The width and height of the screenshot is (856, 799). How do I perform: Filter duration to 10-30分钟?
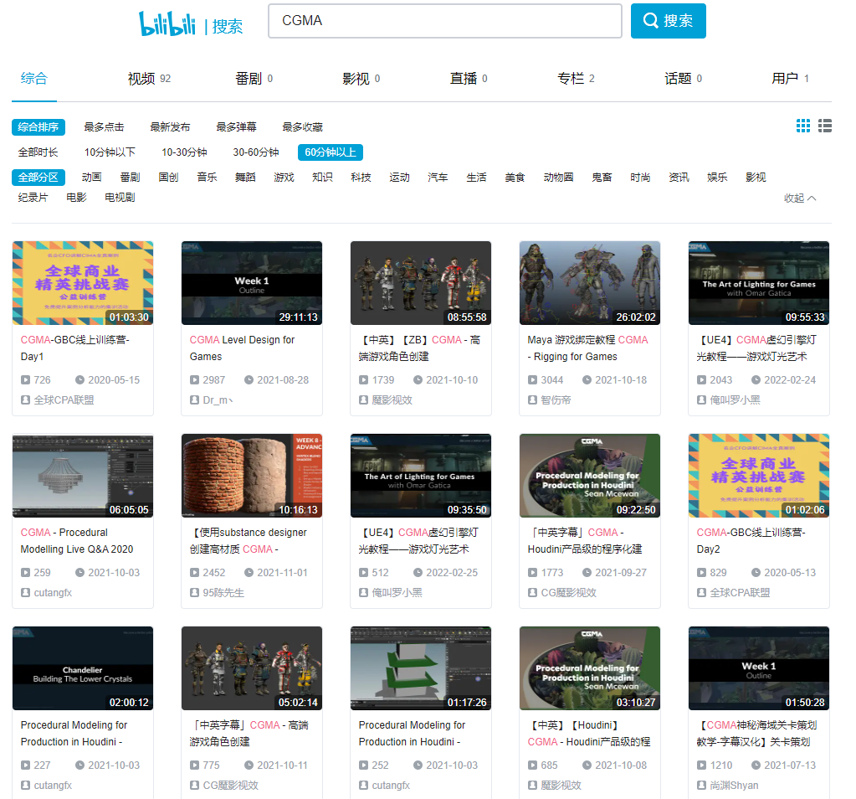coord(184,152)
